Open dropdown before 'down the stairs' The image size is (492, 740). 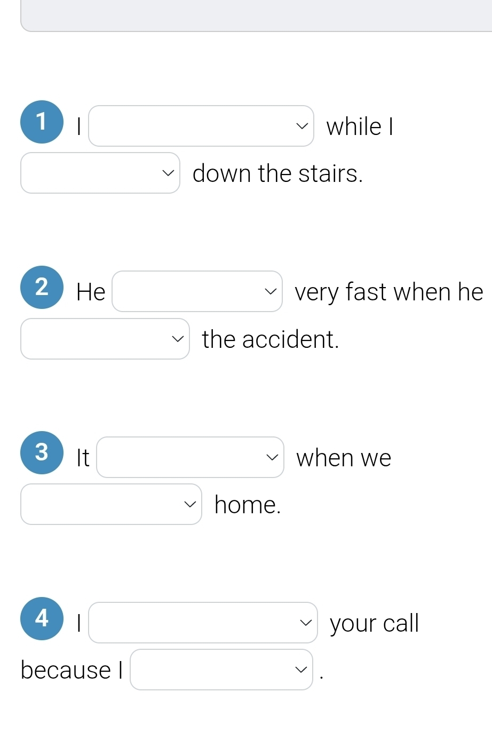(100, 173)
